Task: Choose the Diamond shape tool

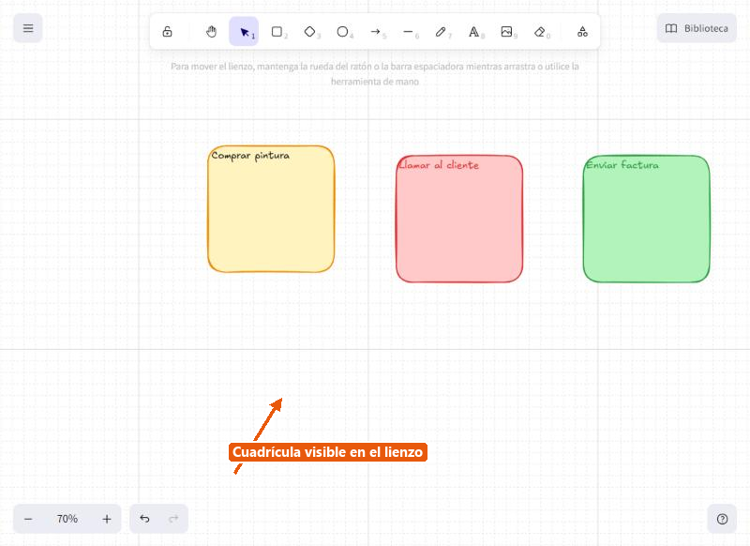Action: [x=309, y=32]
